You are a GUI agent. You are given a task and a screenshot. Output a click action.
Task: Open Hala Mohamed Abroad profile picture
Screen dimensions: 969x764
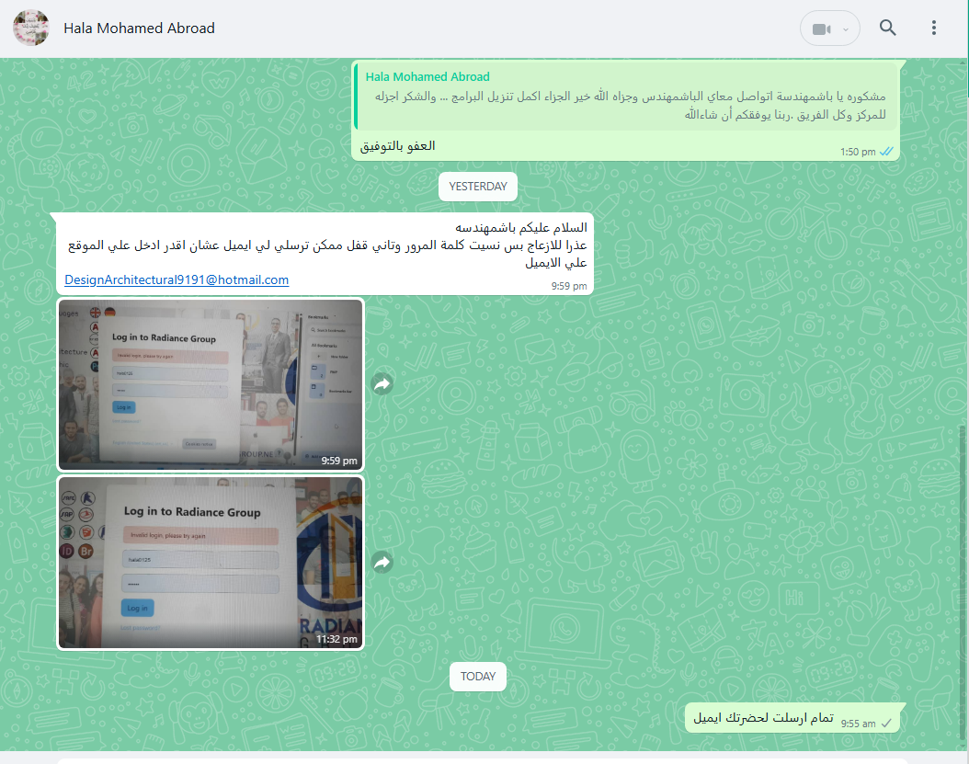pos(31,28)
